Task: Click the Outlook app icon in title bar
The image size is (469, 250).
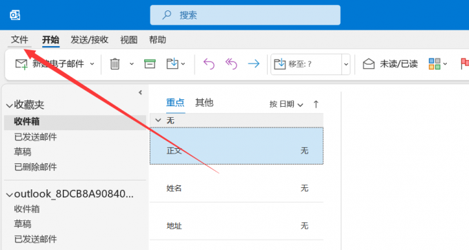Action: pos(15,15)
